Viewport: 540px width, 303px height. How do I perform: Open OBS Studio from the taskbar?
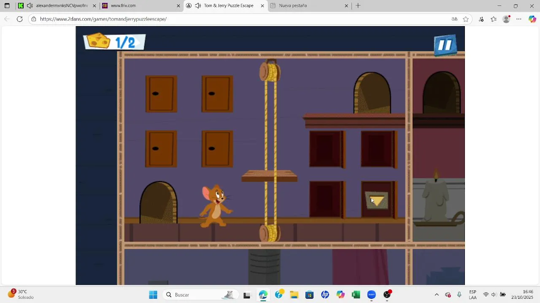click(x=387, y=295)
